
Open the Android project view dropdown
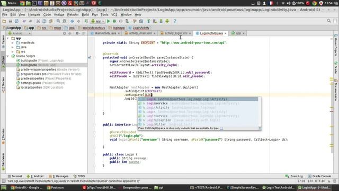pos(20,33)
